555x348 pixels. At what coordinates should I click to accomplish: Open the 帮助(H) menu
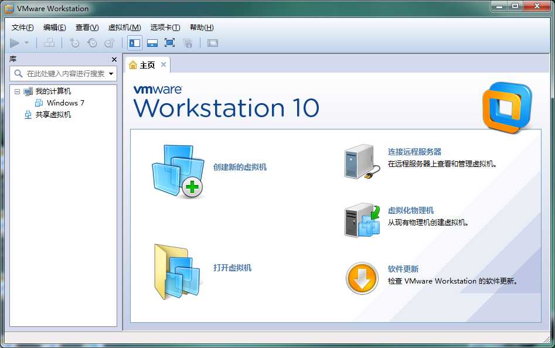[202, 27]
